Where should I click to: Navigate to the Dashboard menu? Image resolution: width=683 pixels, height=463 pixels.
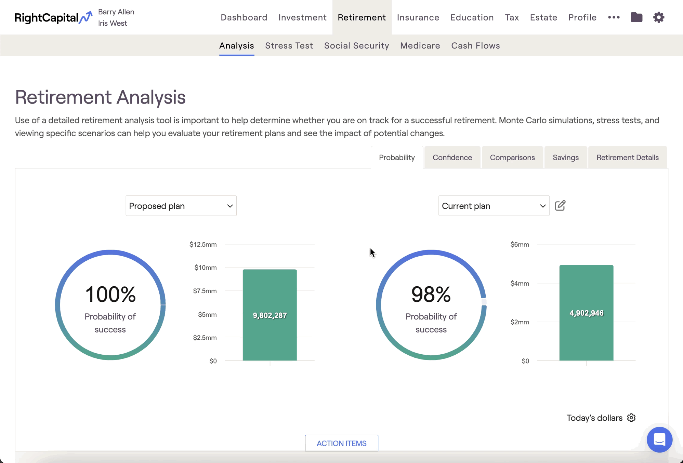click(x=244, y=17)
